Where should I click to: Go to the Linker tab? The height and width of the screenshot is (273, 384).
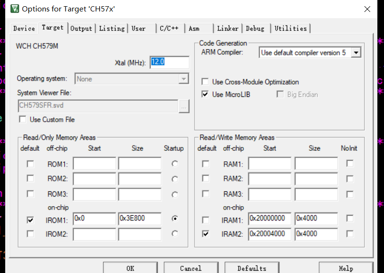point(228,29)
